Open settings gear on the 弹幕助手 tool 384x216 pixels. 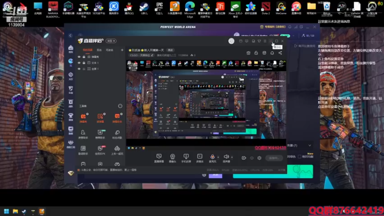click(121, 114)
